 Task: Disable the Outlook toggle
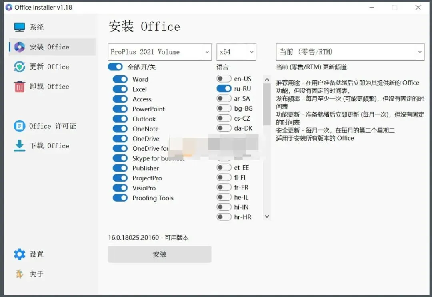(x=120, y=119)
